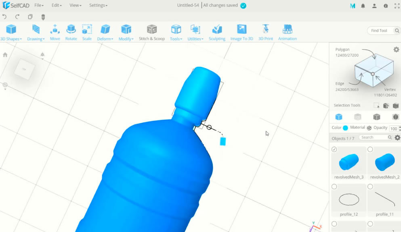Select the profile_12 thumbnail
The width and height of the screenshot is (401, 232).
[x=349, y=199]
